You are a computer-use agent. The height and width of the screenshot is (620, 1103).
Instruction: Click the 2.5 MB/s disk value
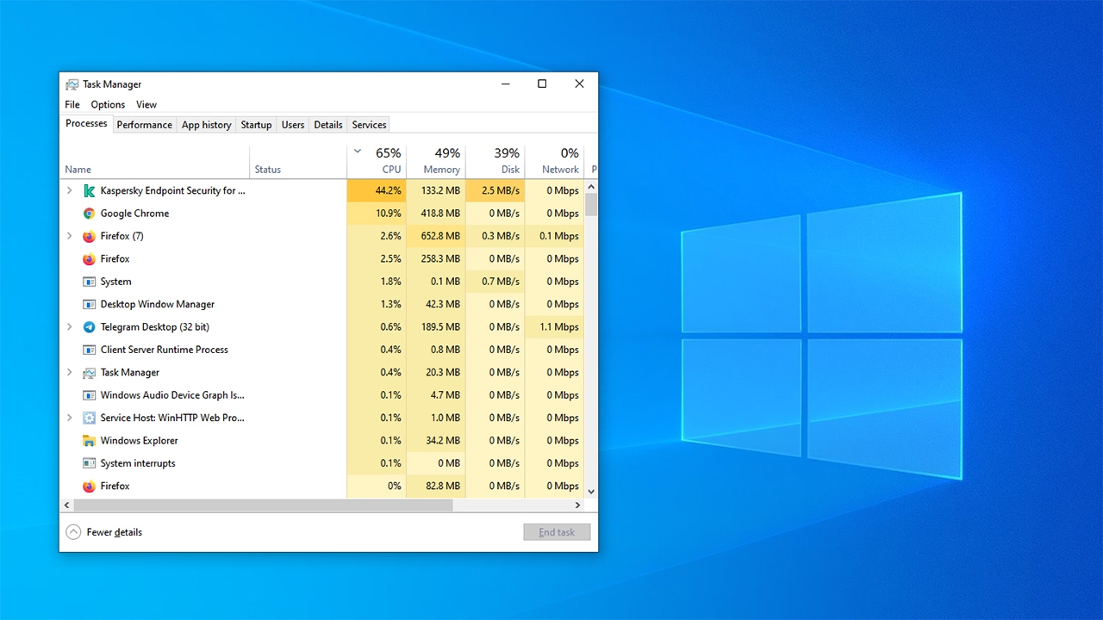point(501,190)
